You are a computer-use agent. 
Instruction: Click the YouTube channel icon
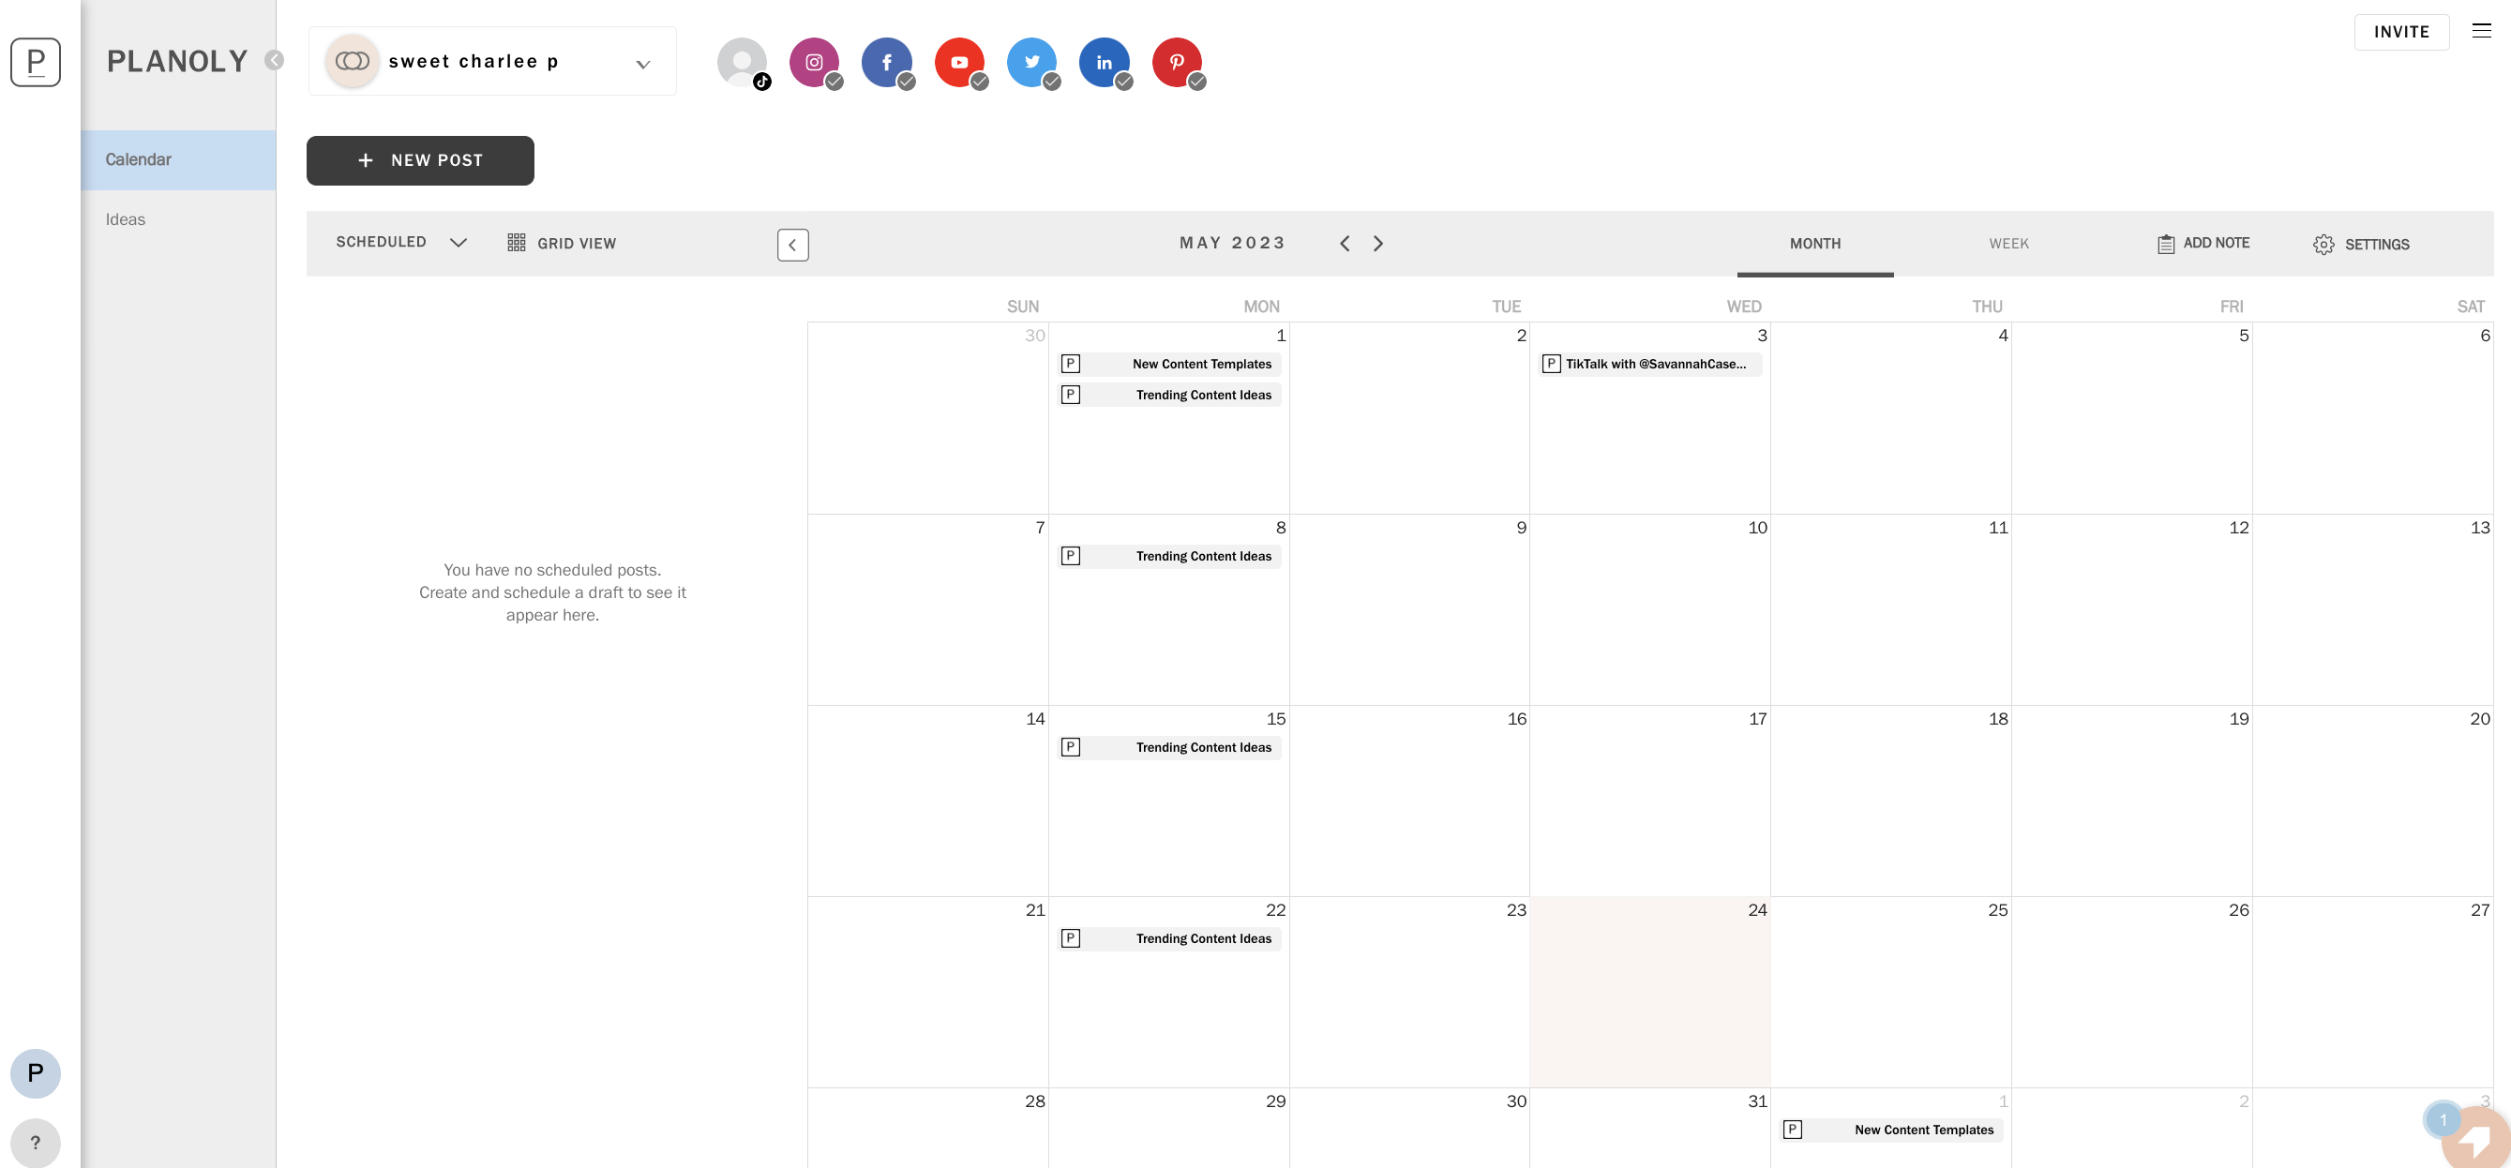pyautogui.click(x=957, y=61)
